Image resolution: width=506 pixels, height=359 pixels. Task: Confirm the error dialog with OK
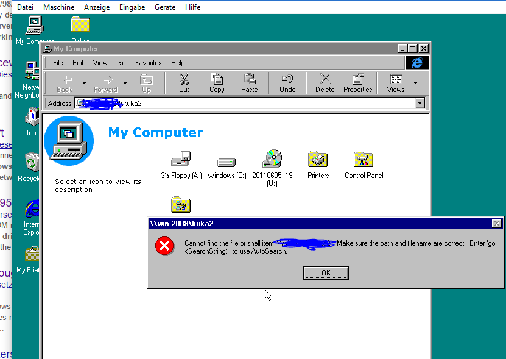click(326, 273)
